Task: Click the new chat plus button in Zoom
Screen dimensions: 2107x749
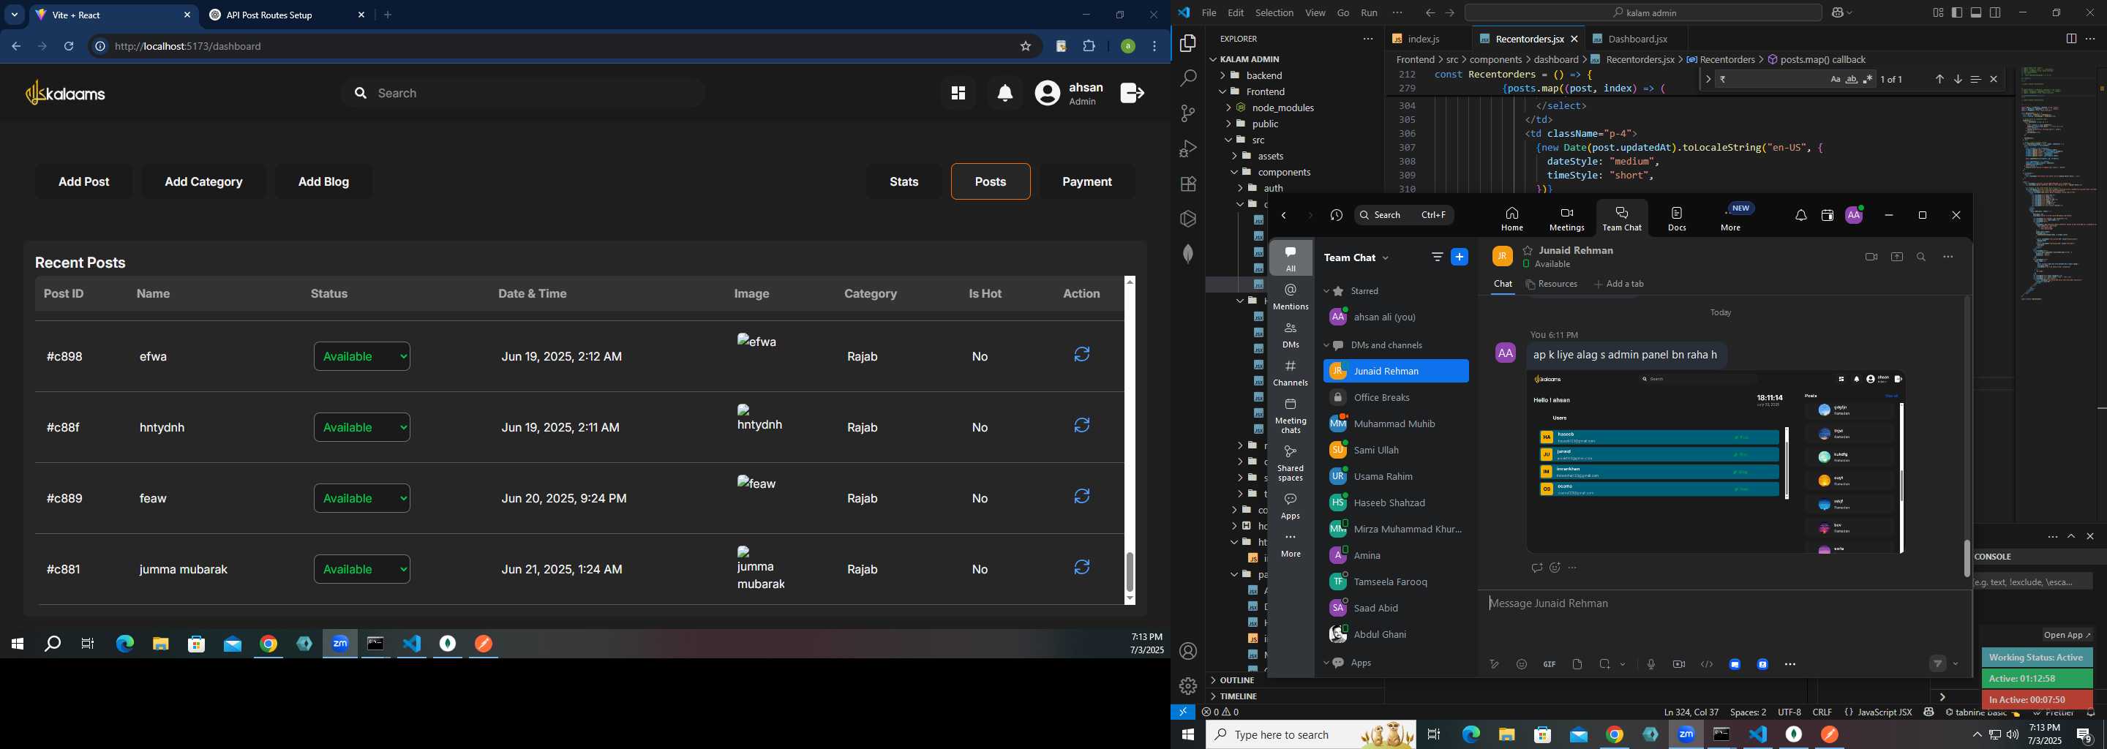Action: coord(1460,257)
